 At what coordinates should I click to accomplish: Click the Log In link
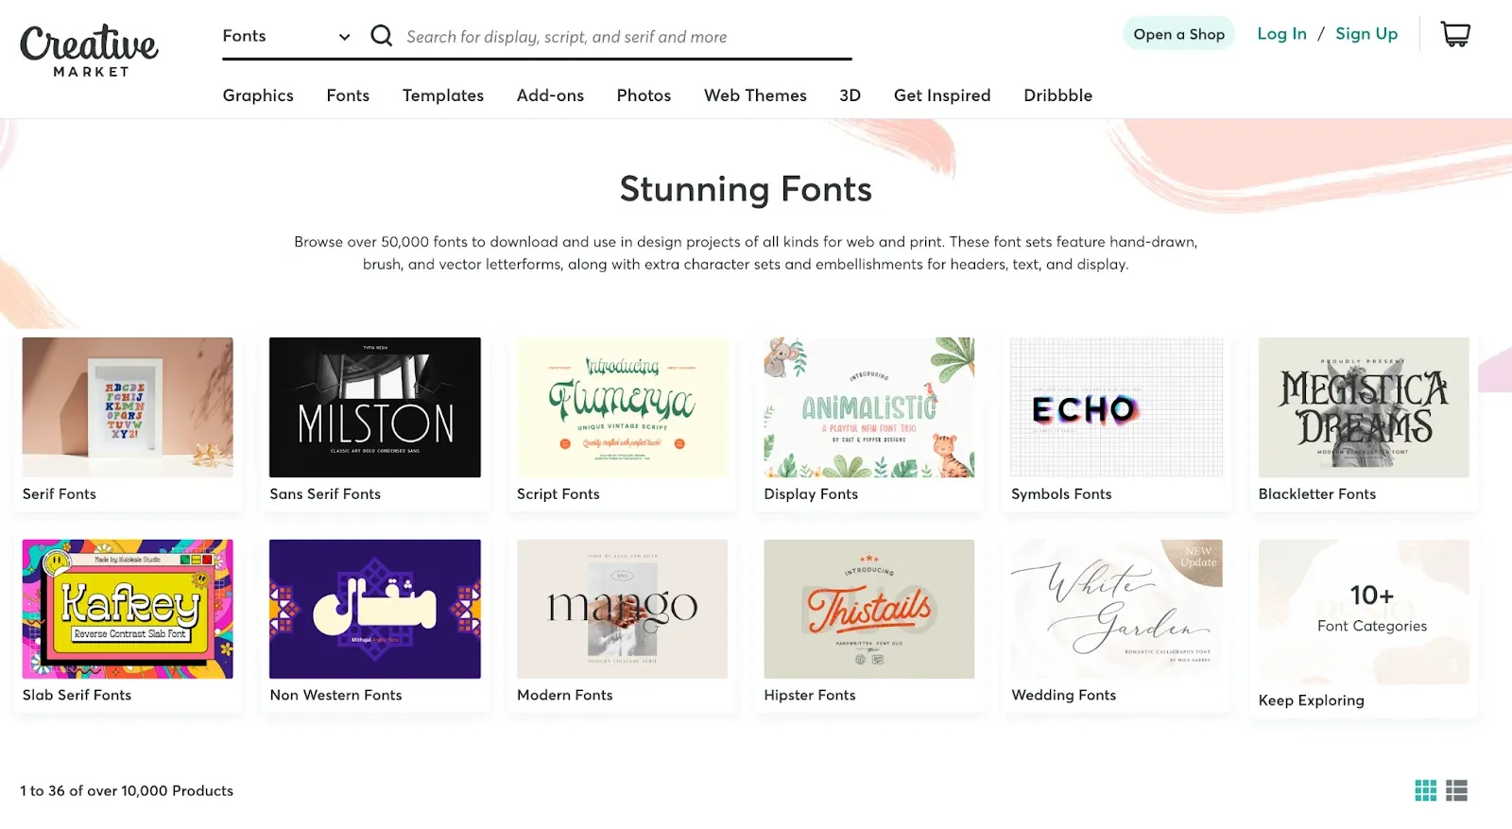coord(1281,34)
